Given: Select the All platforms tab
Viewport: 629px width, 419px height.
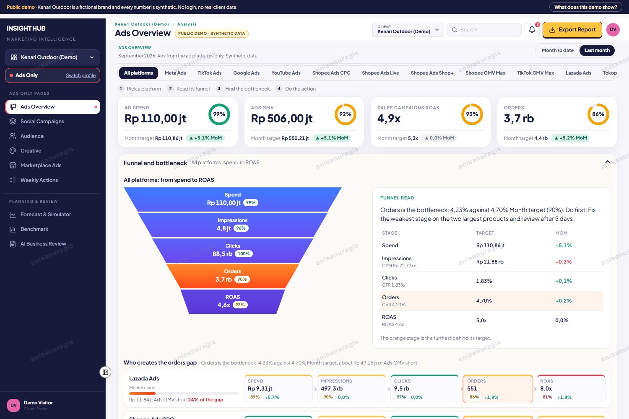Looking at the screenshot, I should pos(138,73).
